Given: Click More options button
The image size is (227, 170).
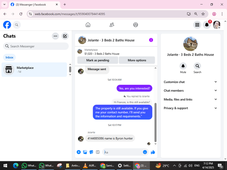Looking at the screenshot, I should tap(137, 60).
